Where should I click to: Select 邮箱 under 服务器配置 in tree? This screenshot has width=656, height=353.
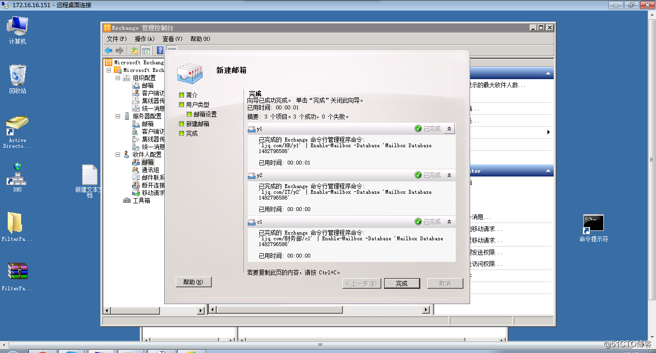tap(147, 124)
